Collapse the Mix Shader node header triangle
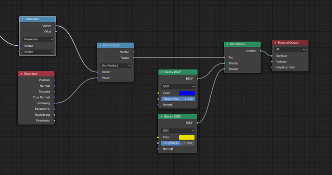 tap(228, 44)
